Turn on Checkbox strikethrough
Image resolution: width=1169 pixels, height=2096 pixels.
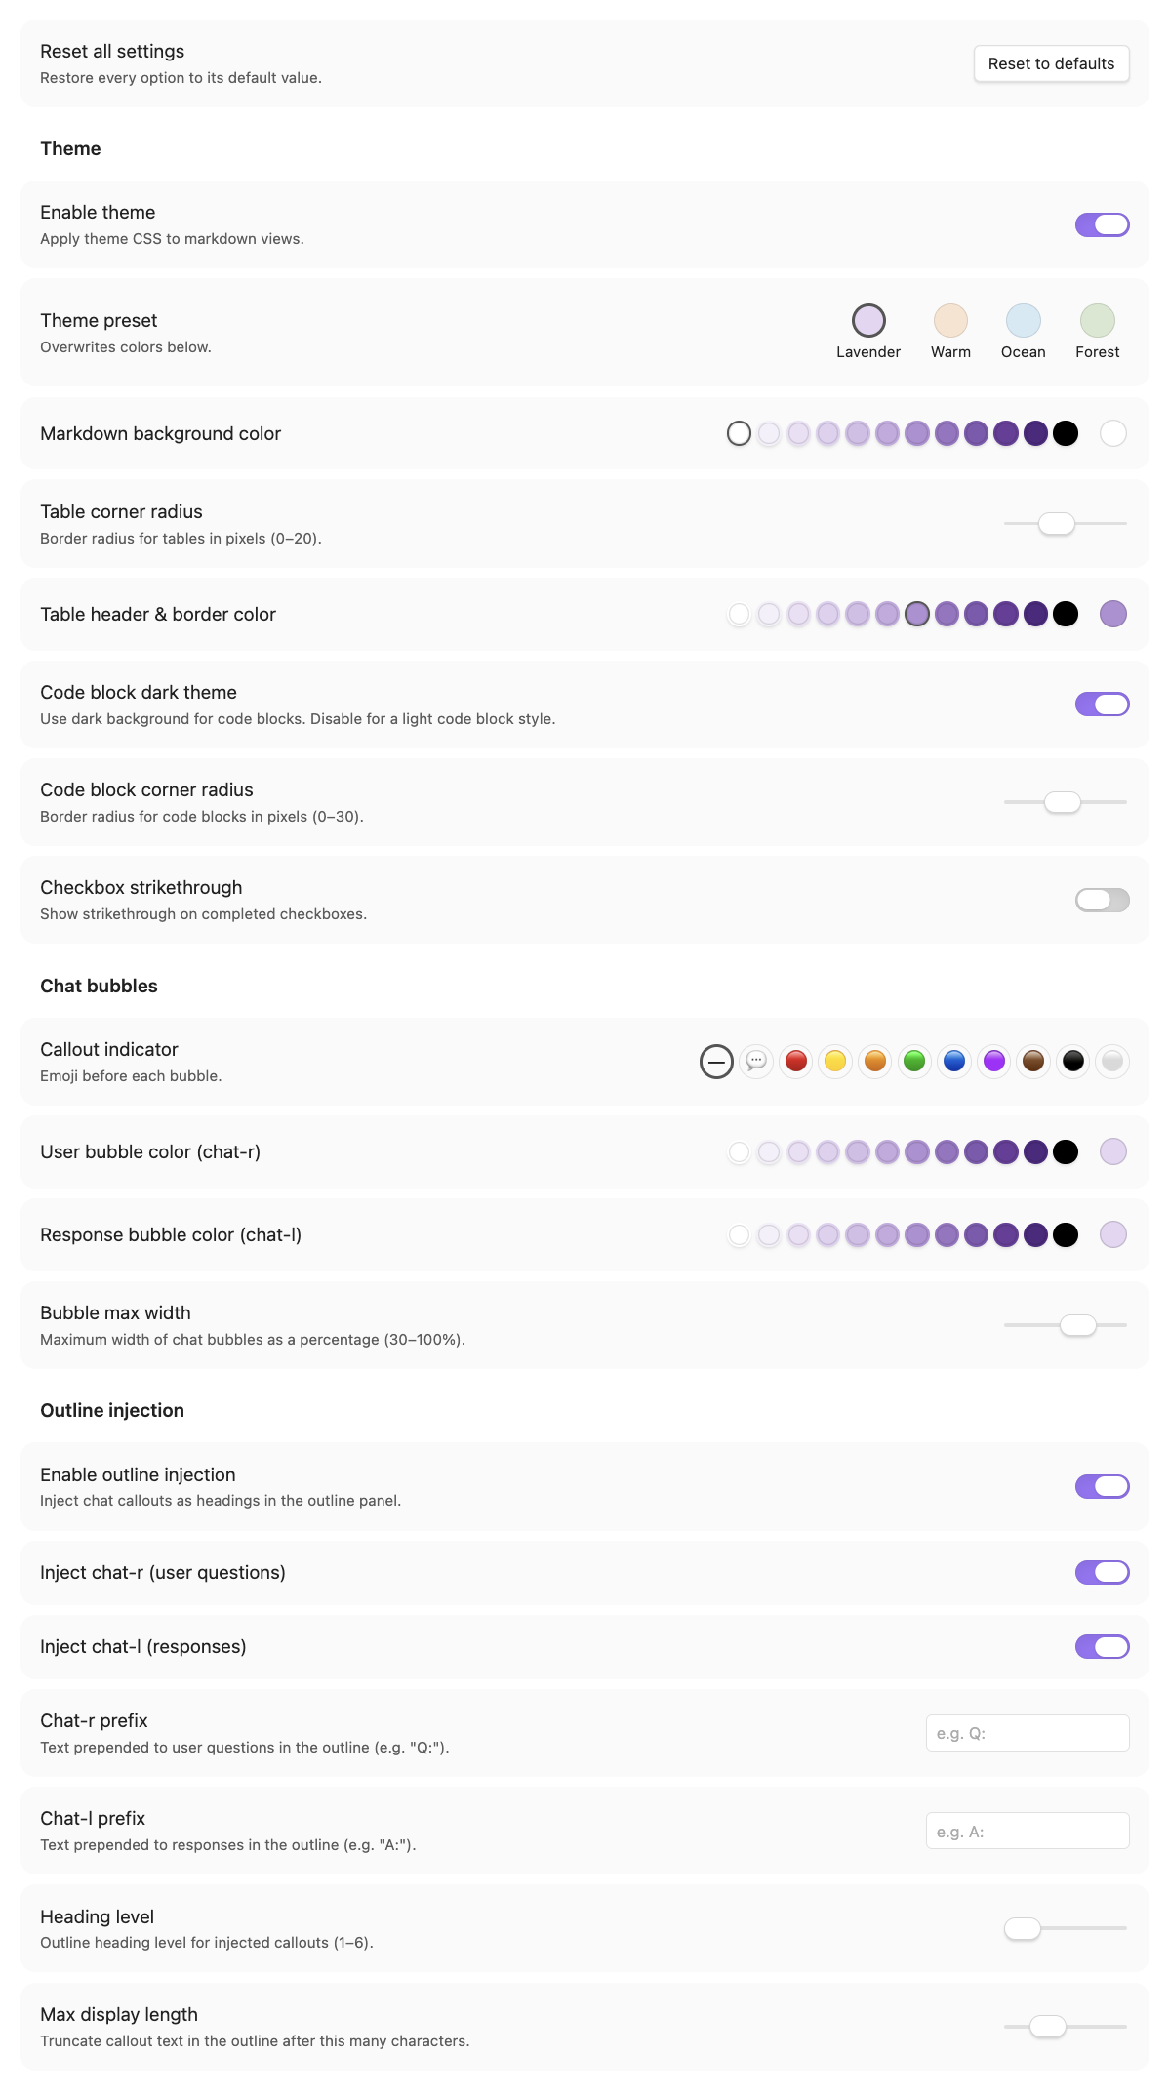pyautogui.click(x=1102, y=900)
